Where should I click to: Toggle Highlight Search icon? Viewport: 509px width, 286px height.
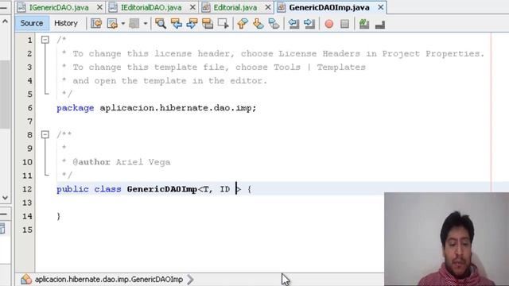coord(208,24)
